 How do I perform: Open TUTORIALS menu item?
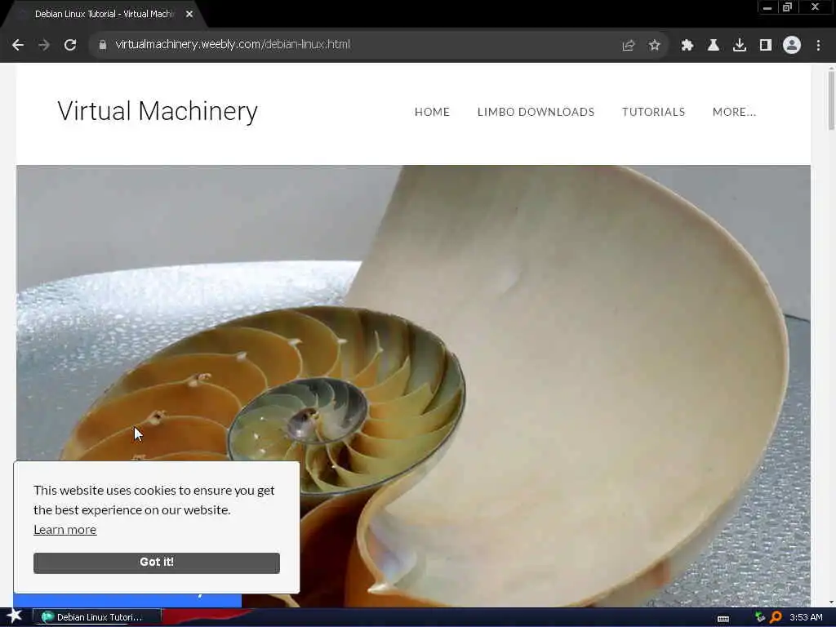(x=654, y=112)
